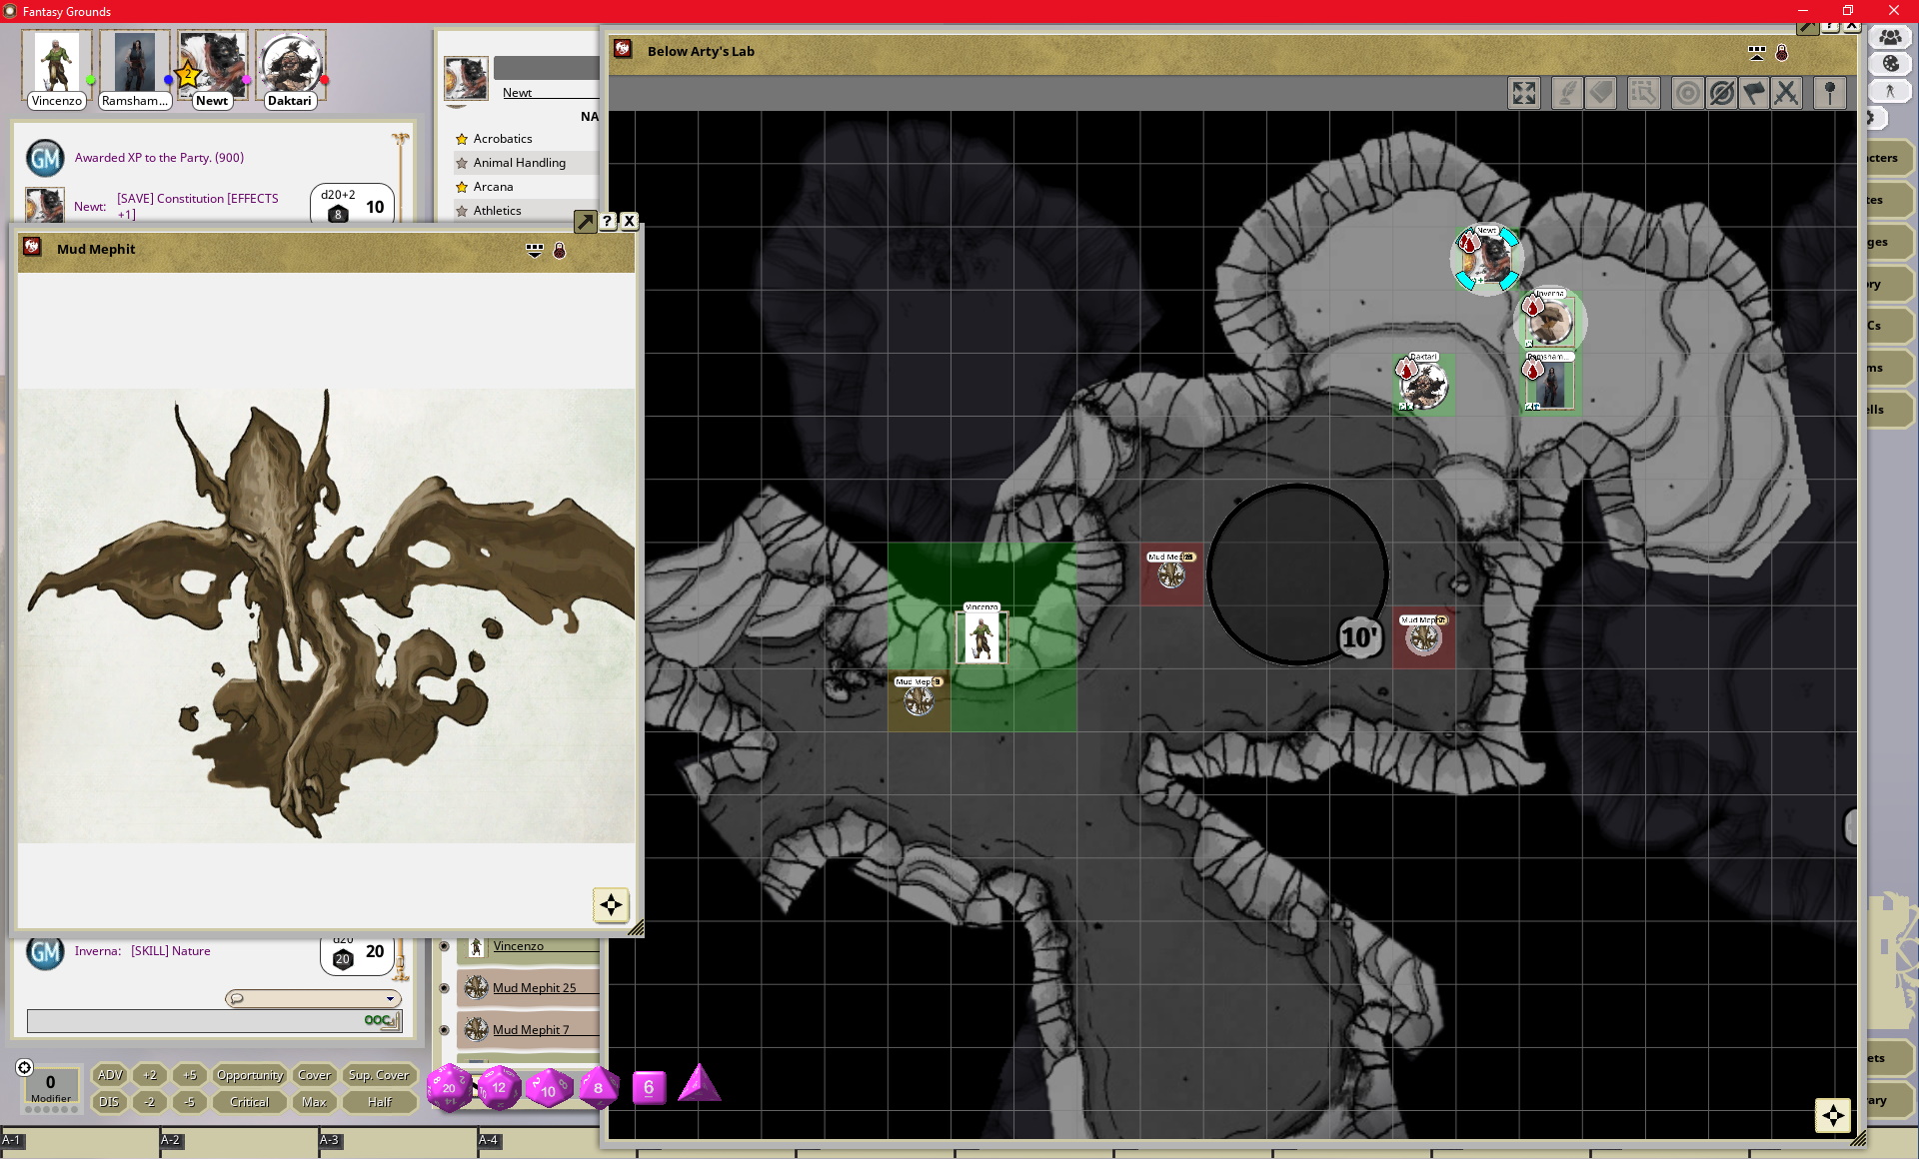Screen dimensions: 1919x1159
Task: Toggle proficiency star for Arcana skill
Action: click(462, 187)
